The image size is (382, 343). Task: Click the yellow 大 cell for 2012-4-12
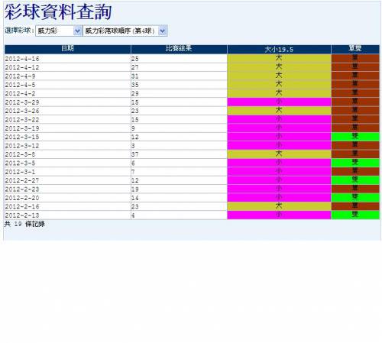[279, 67]
